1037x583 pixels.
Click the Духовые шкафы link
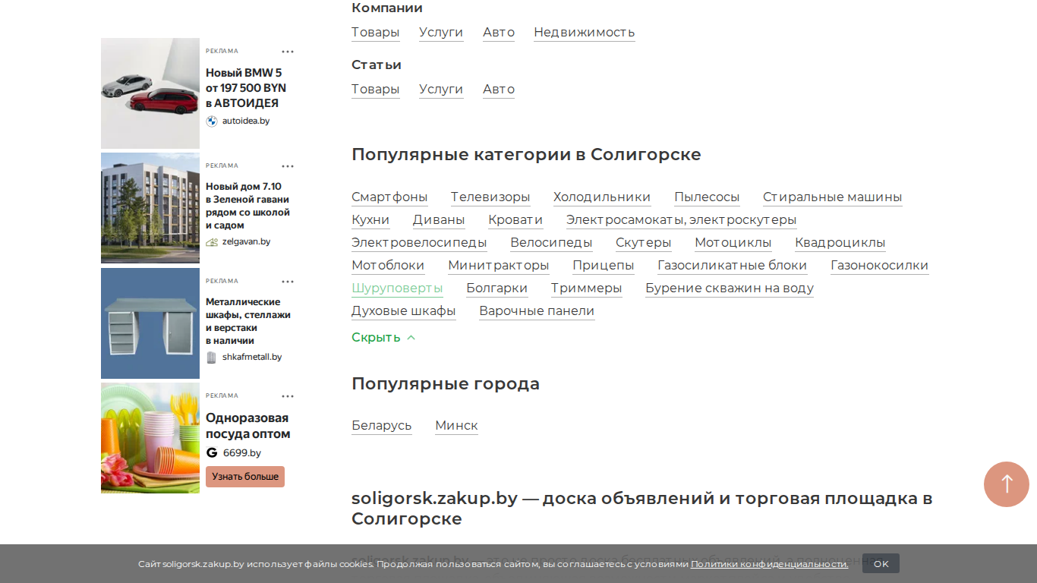click(x=404, y=310)
